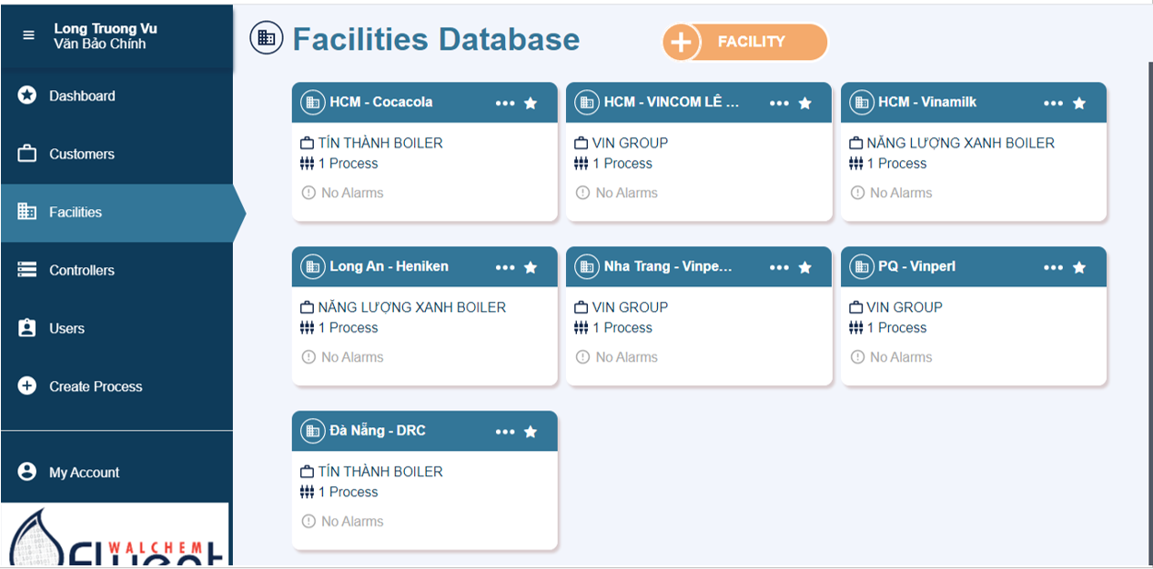
Task: Open the Users sidebar item
Action: [116, 328]
